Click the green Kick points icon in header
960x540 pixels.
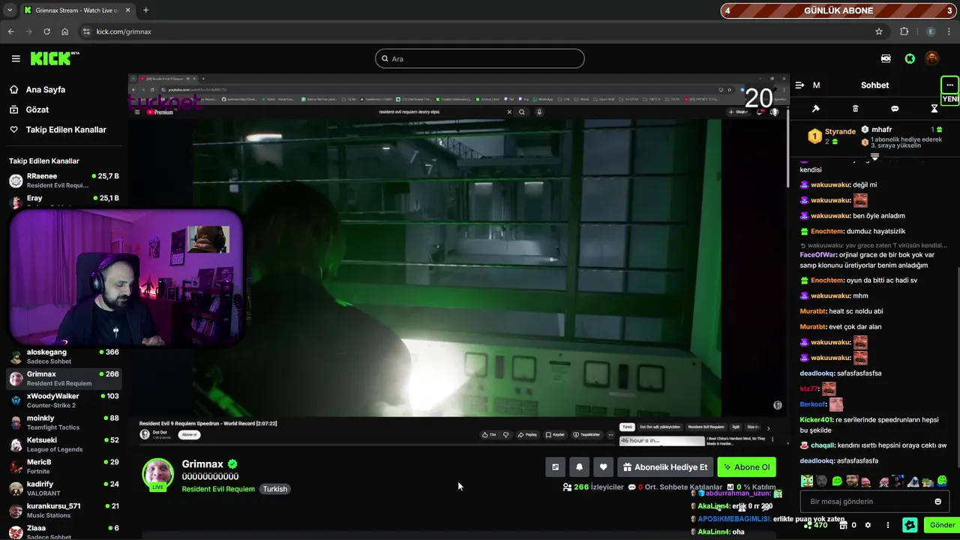tap(910, 58)
